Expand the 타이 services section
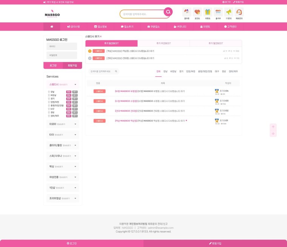Image resolution: width=287 pixels, height=247 pixels. click(x=63, y=134)
